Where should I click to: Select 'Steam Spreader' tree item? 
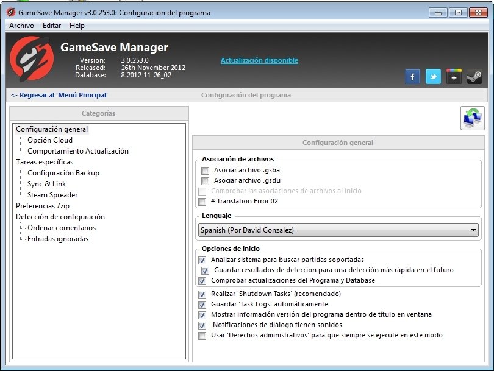[52, 195]
